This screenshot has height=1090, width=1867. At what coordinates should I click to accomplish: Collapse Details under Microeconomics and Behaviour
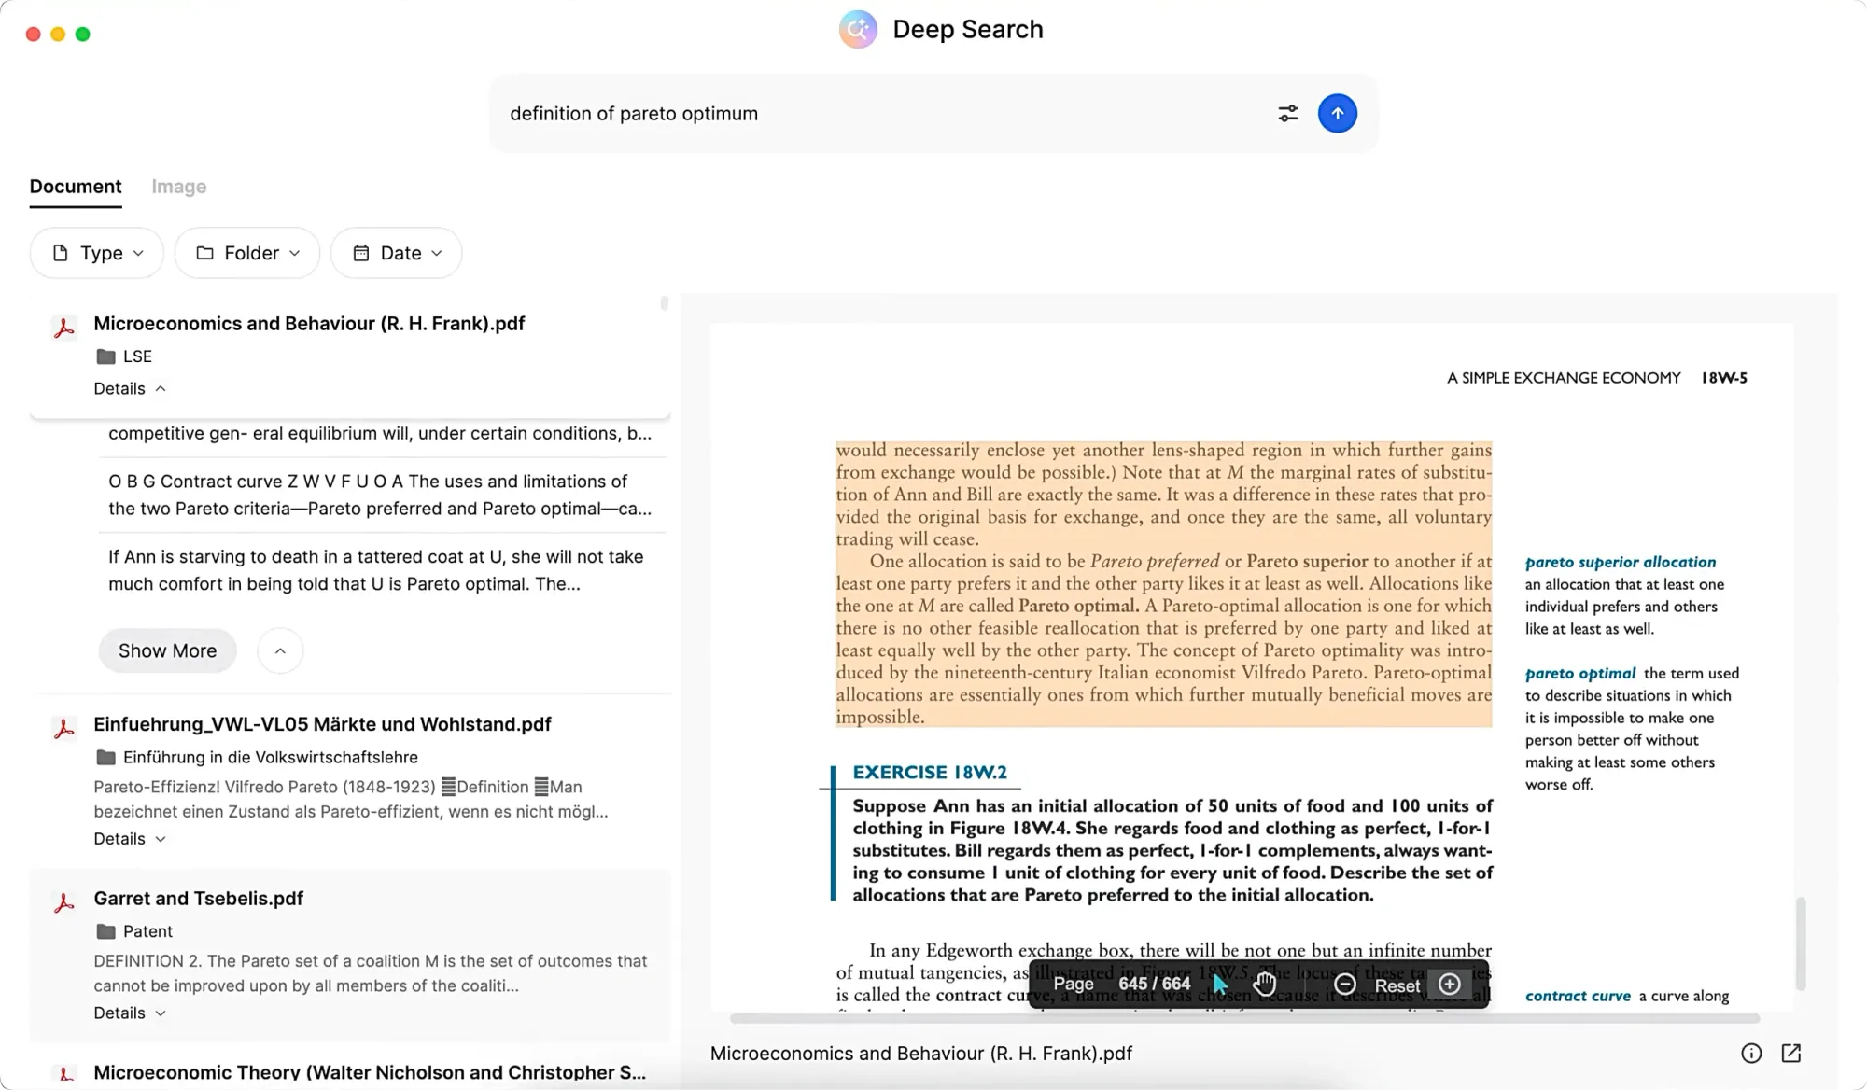[130, 388]
